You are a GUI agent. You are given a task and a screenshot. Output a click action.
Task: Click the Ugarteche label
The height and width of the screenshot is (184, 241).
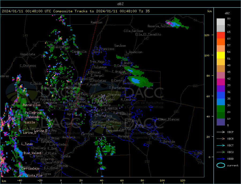pos(72,124)
